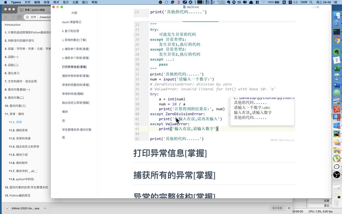Select outline item 模块

tap(65, 111)
